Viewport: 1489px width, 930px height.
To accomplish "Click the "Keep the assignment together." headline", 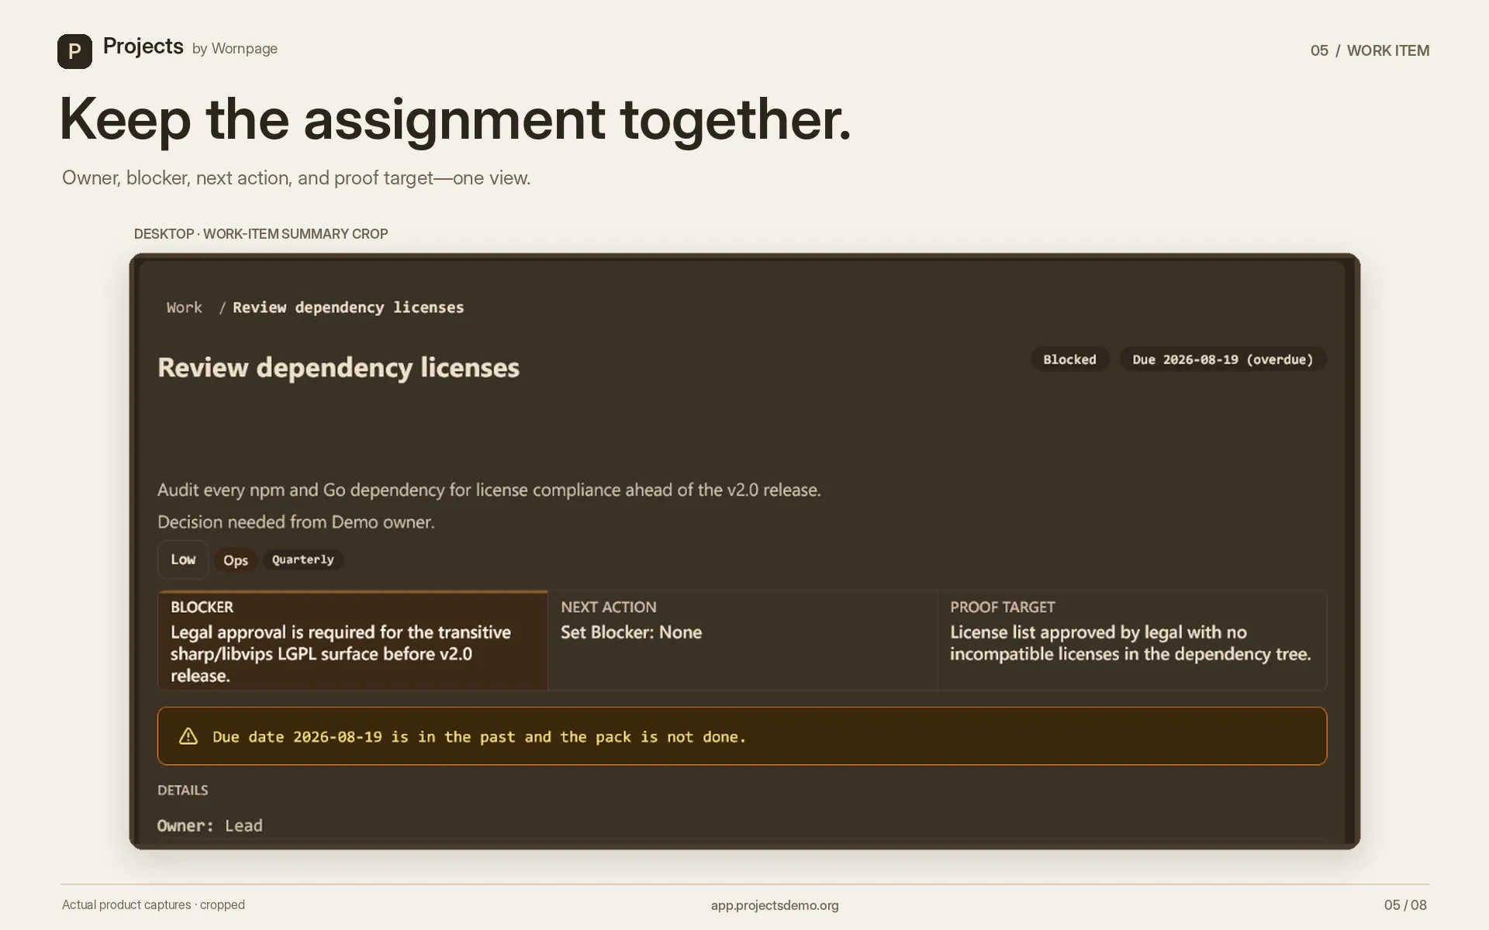I will [455, 120].
